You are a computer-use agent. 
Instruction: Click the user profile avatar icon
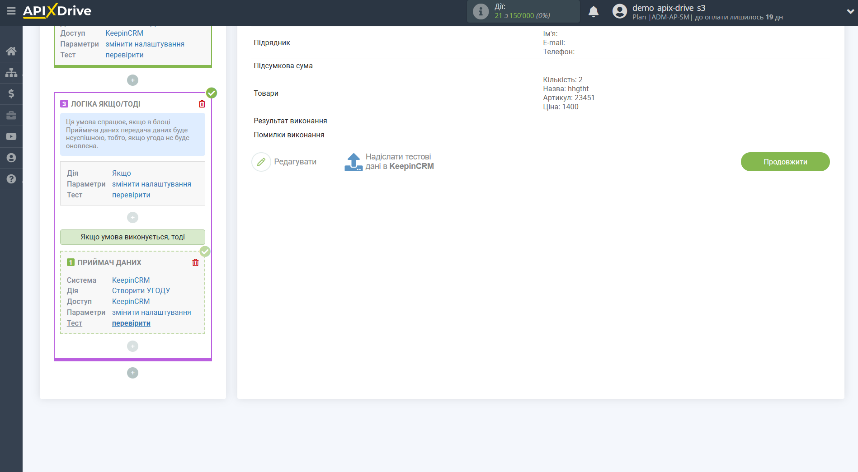coord(619,11)
